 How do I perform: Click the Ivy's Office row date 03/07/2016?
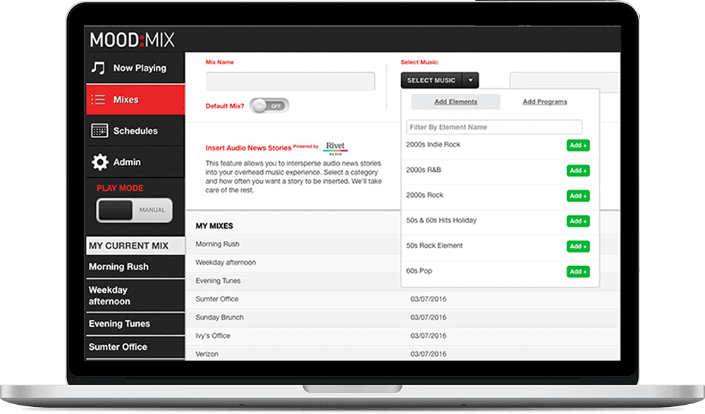coord(429,336)
